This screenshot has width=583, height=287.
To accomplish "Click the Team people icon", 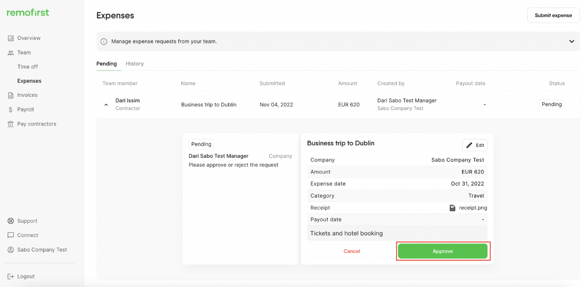I will [x=11, y=53].
